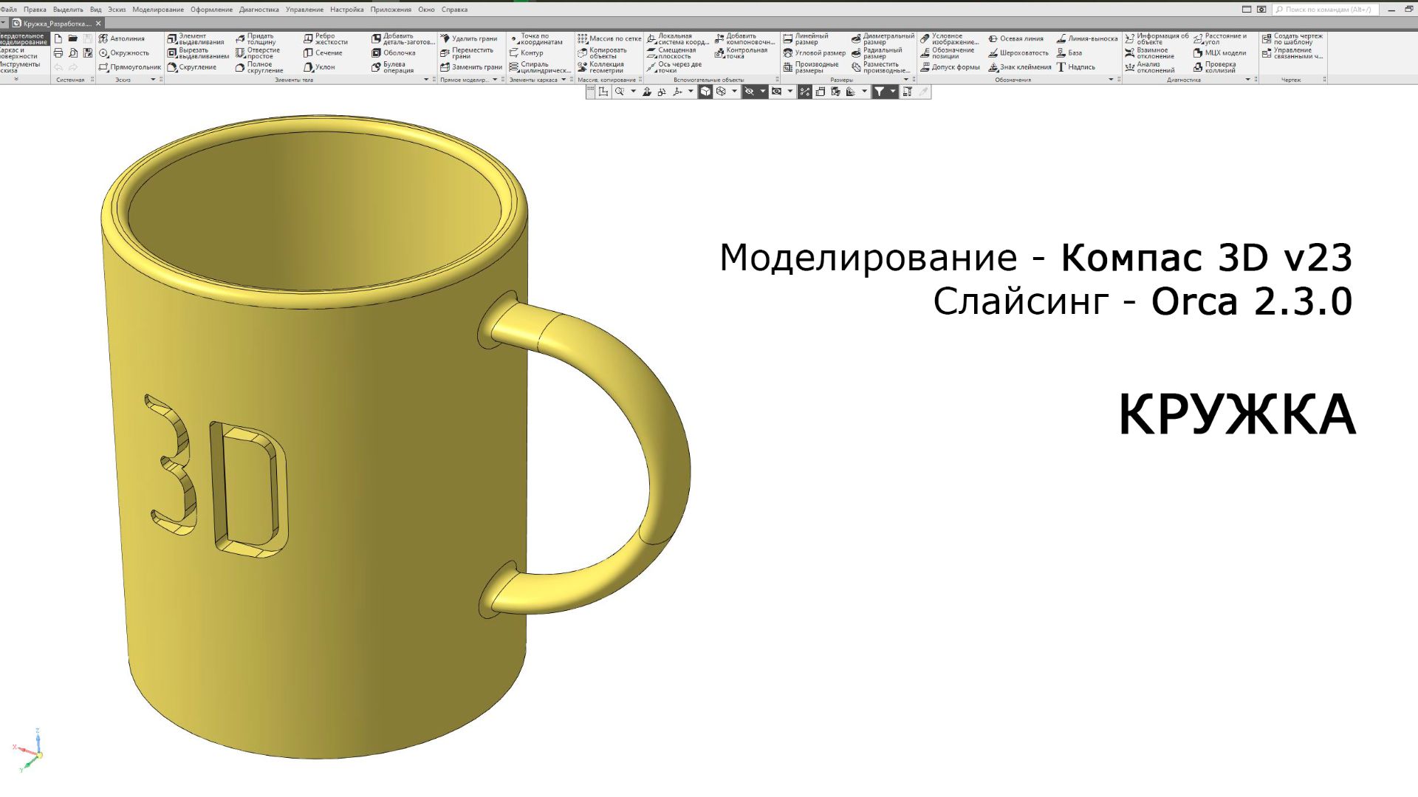Activate Ребро жесткости rib tool
The image size is (1418, 797).
click(x=326, y=39)
